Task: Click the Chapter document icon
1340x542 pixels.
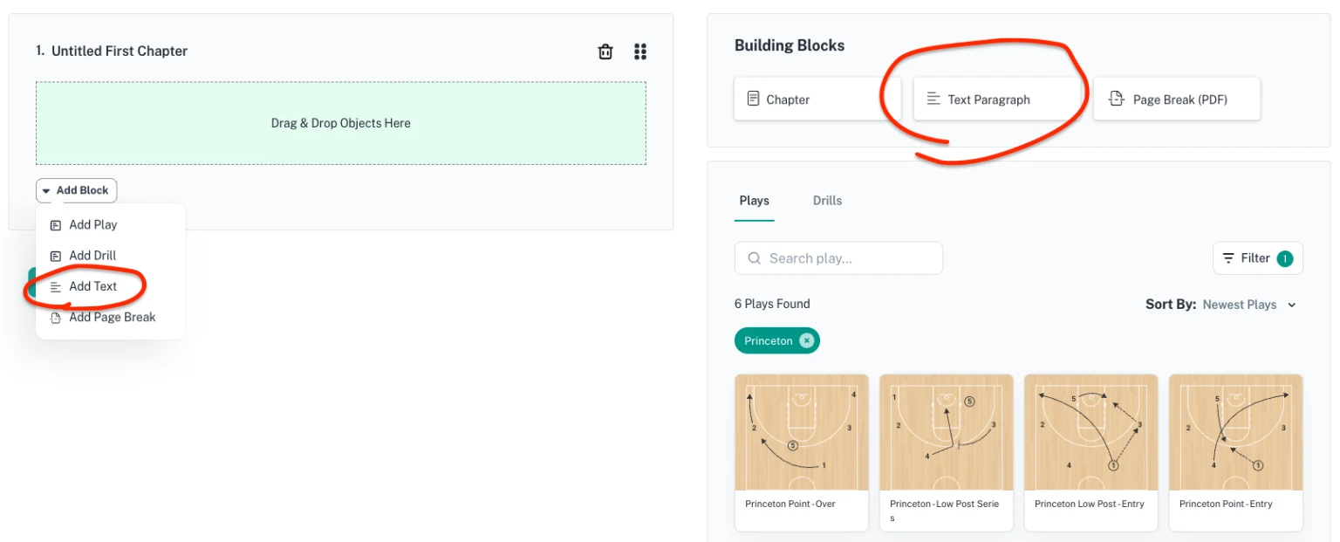Action: (753, 99)
